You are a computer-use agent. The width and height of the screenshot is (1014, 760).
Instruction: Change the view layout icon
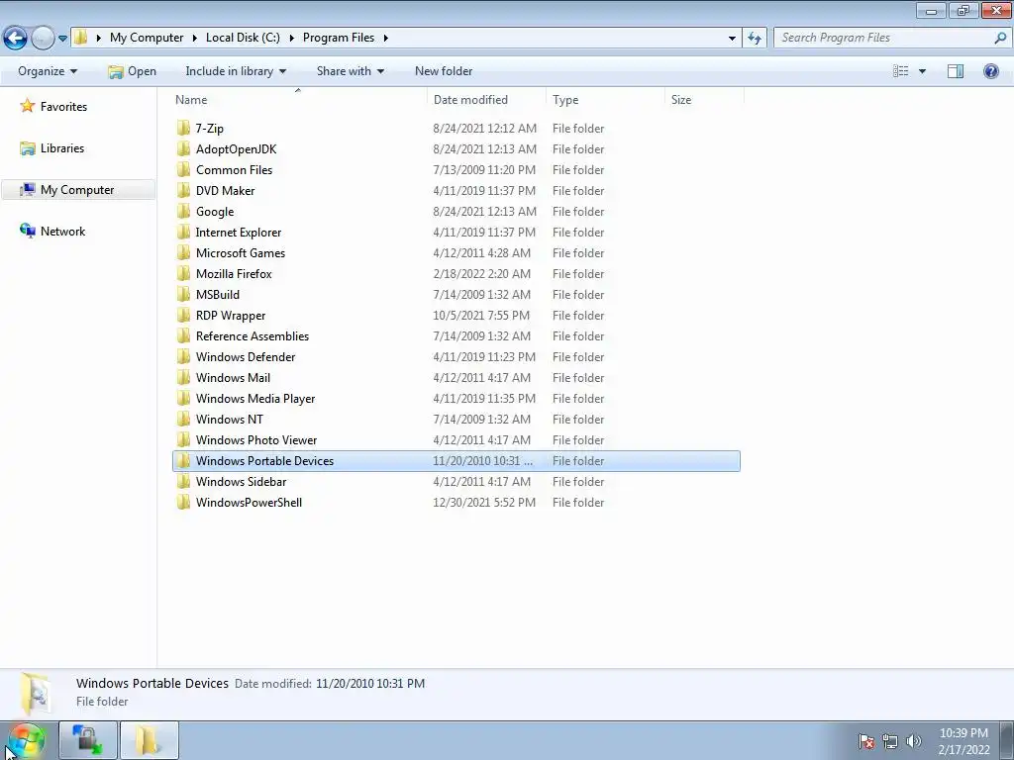pos(901,71)
